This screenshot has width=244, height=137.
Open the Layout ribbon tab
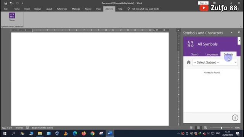(x=49, y=9)
